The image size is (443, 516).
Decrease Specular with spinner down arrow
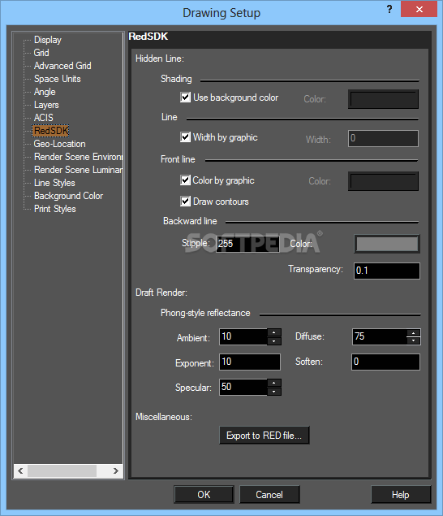pyautogui.click(x=274, y=392)
